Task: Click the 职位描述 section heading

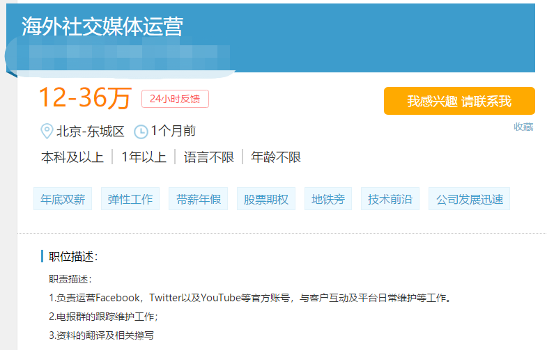Action: (73, 257)
